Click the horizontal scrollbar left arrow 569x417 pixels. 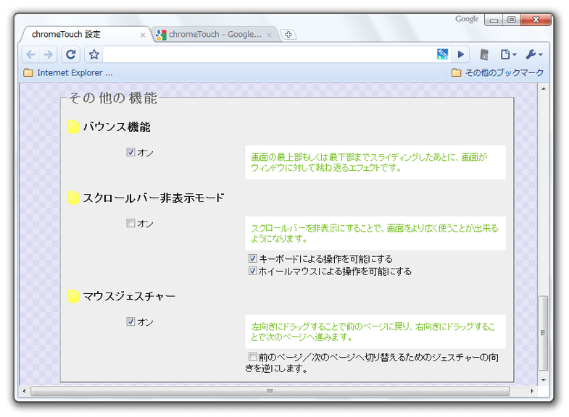coord(25,391)
